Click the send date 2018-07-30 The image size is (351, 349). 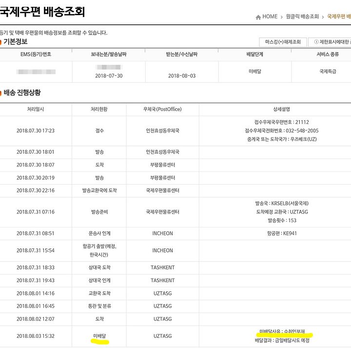(x=109, y=76)
